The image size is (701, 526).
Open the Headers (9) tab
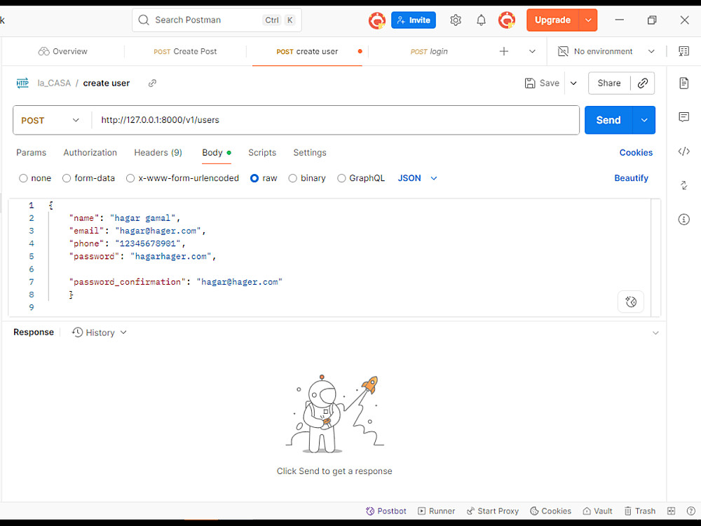pos(158,152)
